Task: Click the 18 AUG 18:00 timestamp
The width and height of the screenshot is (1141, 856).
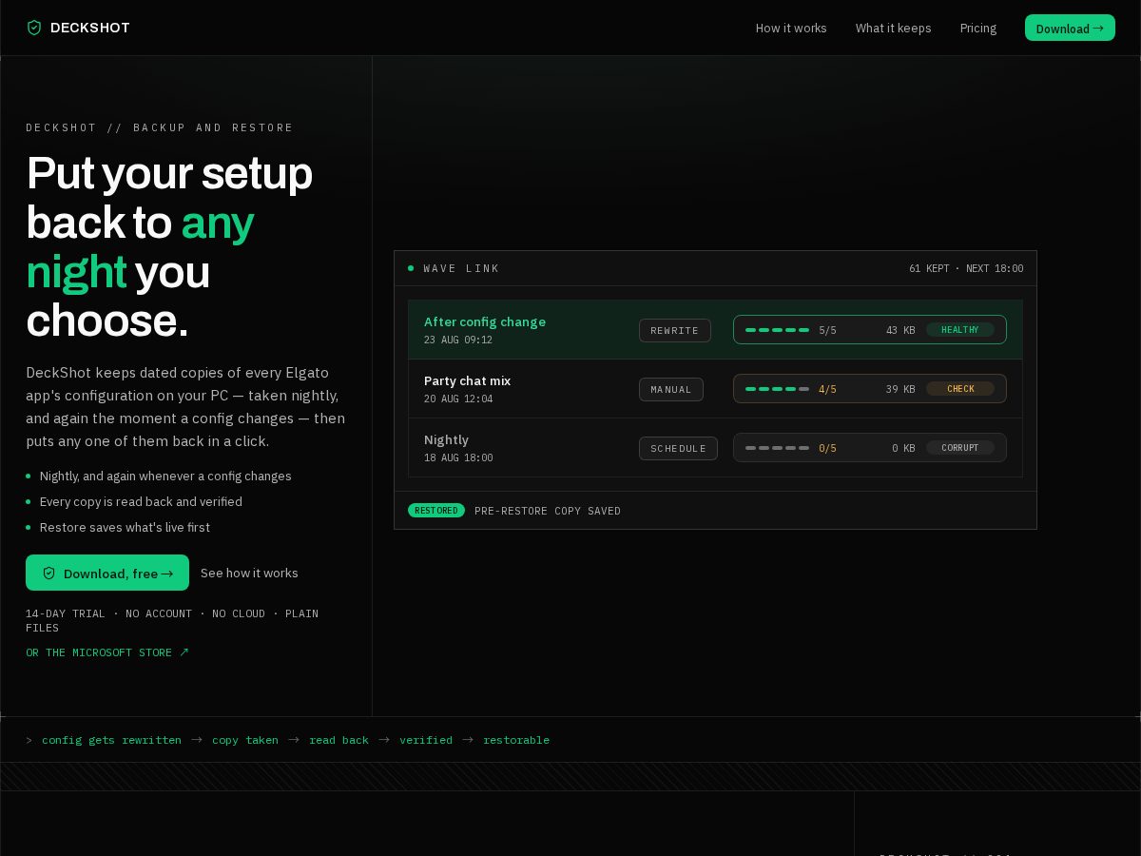Action: coord(458,457)
